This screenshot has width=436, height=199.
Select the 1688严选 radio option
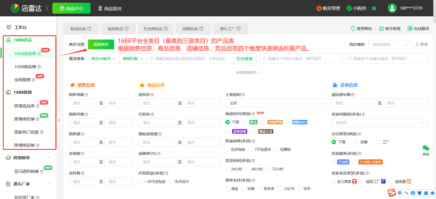click(x=263, y=122)
